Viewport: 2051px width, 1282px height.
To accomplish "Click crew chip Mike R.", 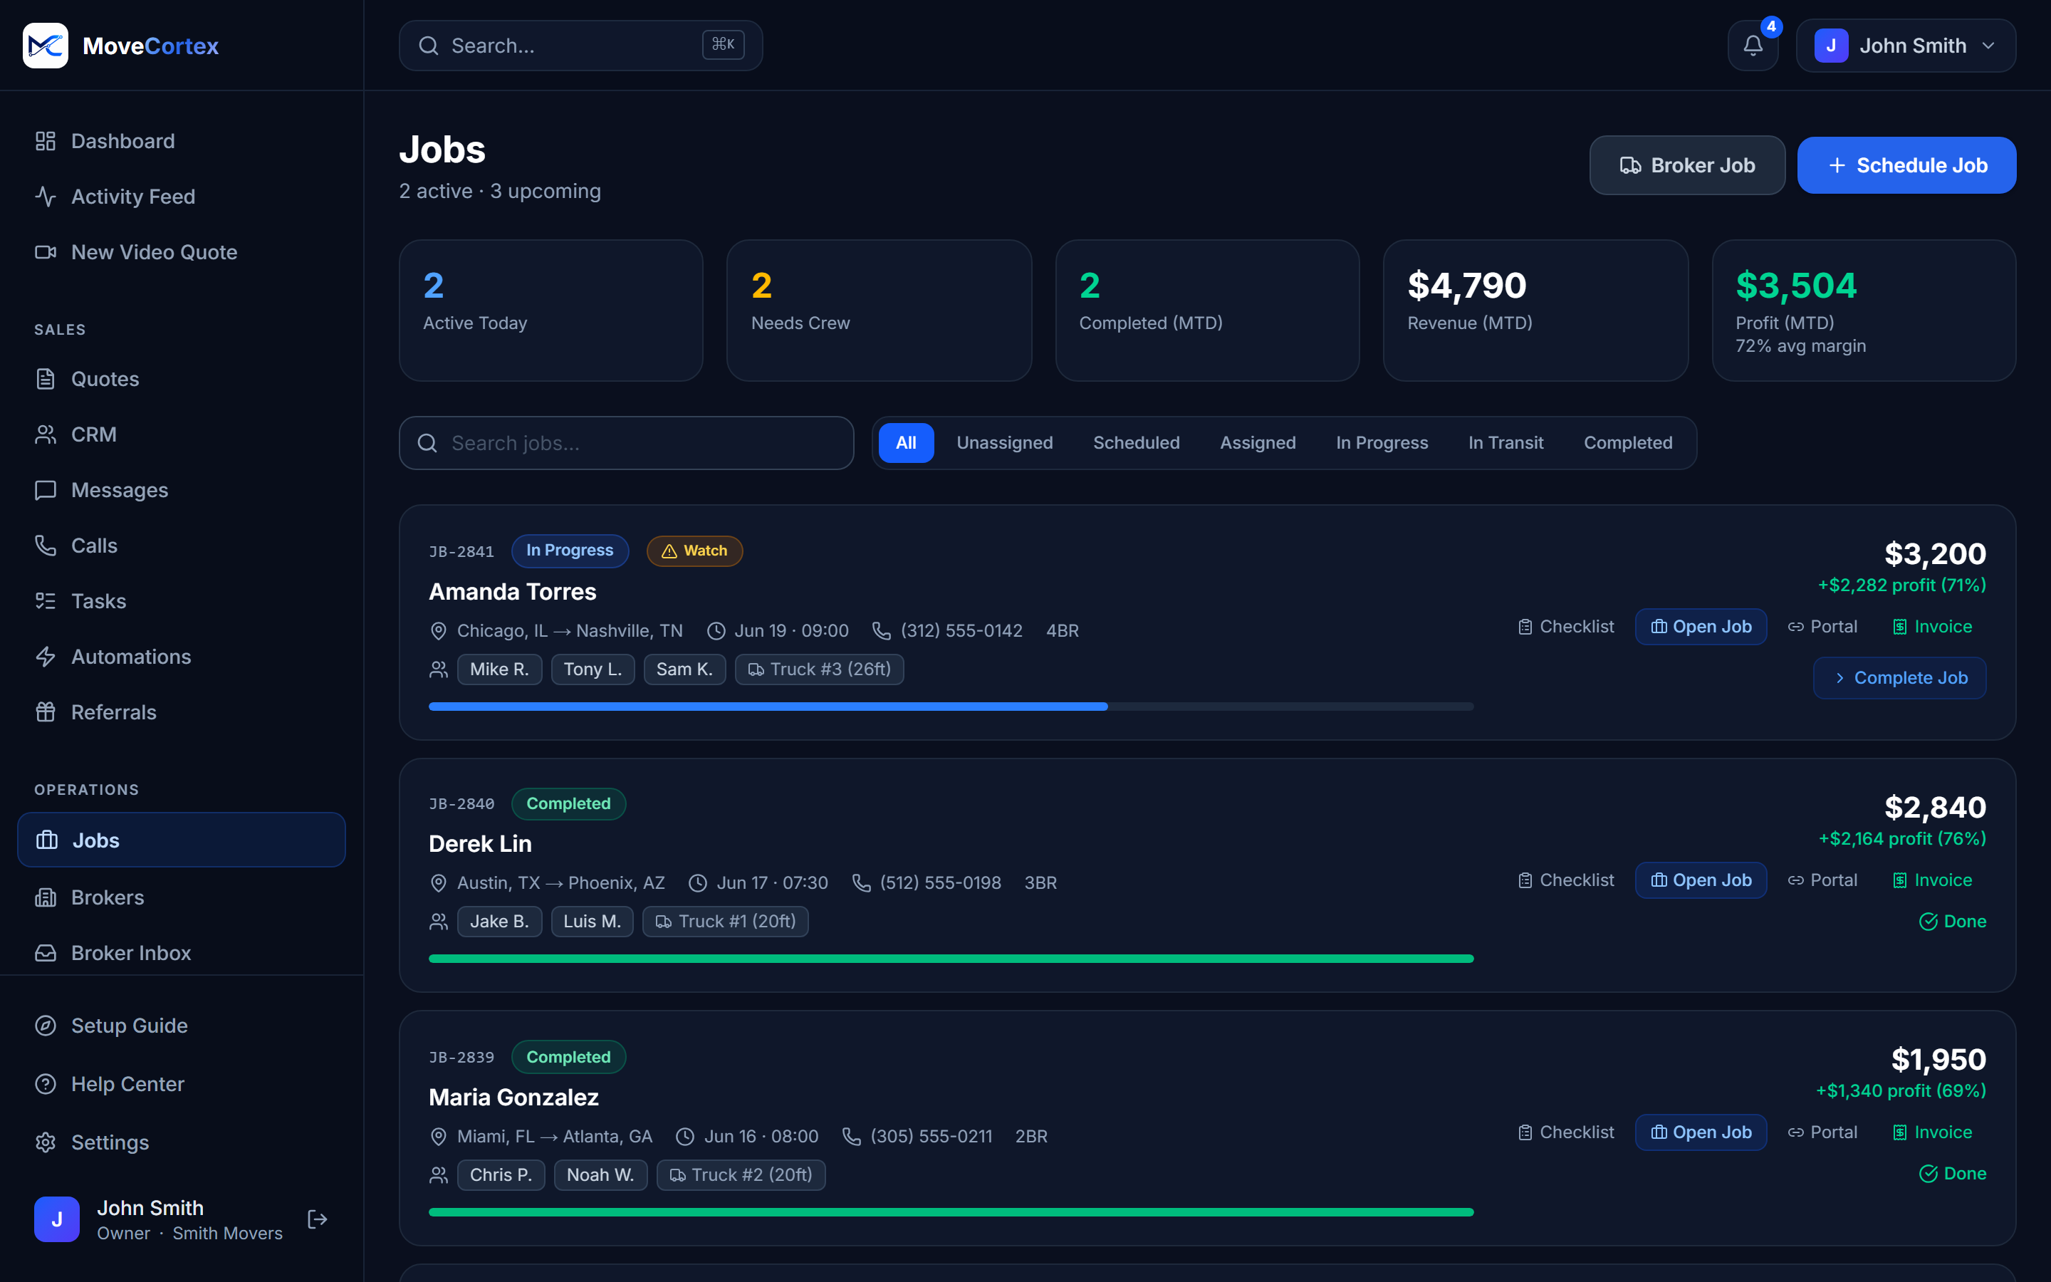I will coord(499,669).
